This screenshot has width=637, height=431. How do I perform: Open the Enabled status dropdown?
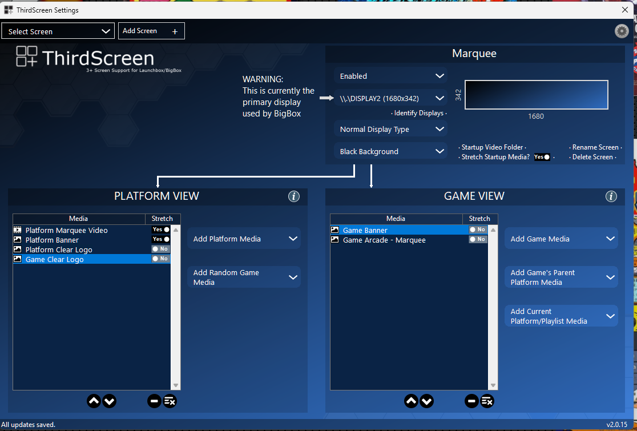(x=391, y=76)
